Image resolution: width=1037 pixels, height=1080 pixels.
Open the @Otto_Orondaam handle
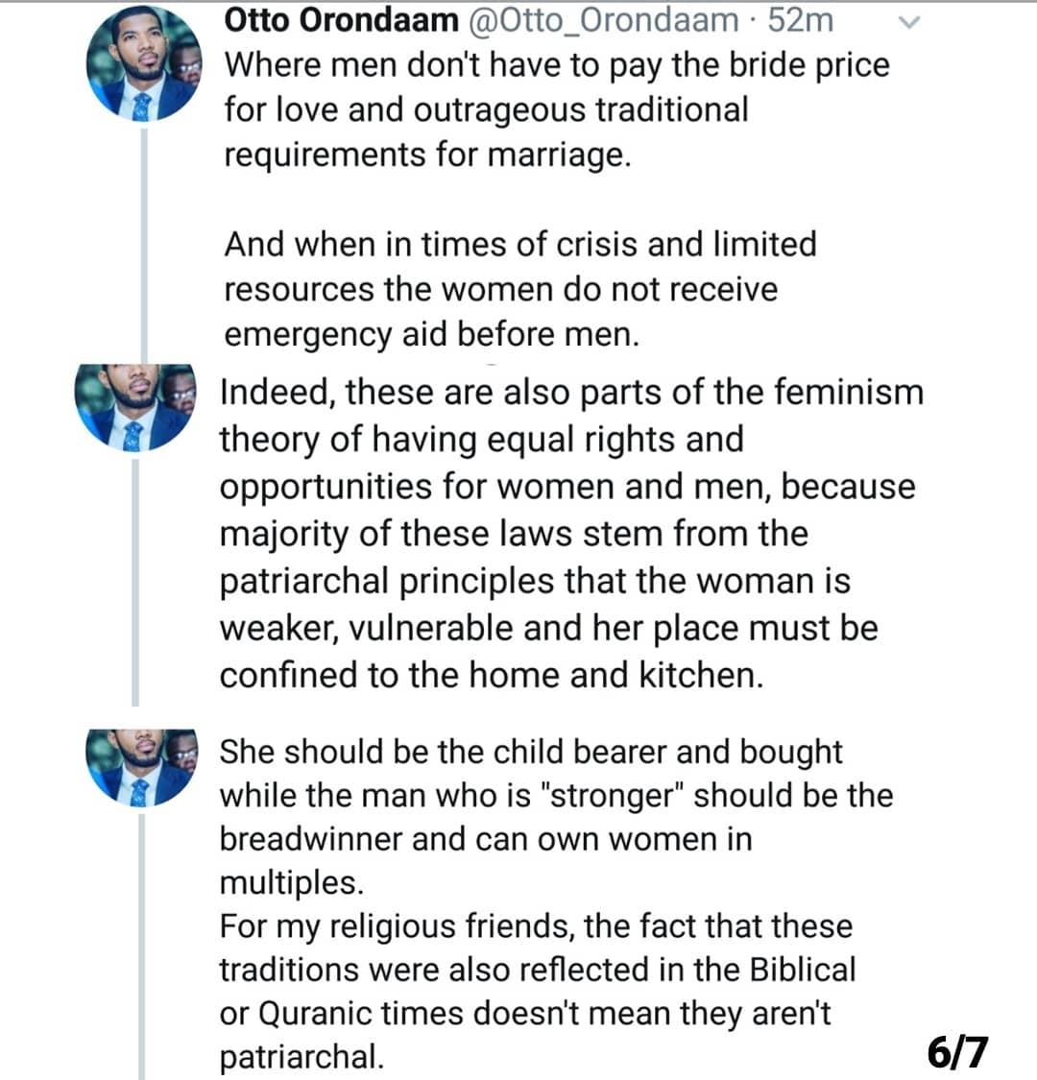[x=604, y=20]
